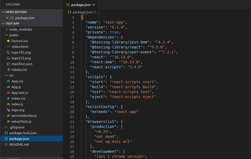Image resolution: width=251 pixels, height=159 pixels.
Task: Open setupTests.js file
Action: 21,122
